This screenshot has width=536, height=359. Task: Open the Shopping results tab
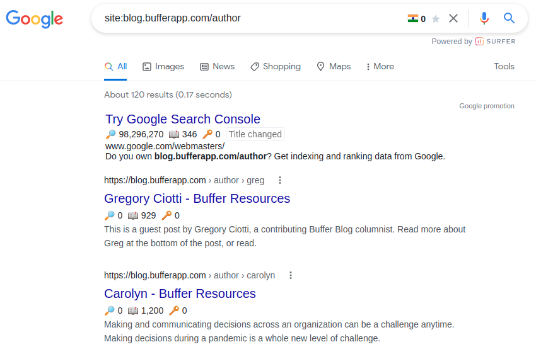coord(276,66)
